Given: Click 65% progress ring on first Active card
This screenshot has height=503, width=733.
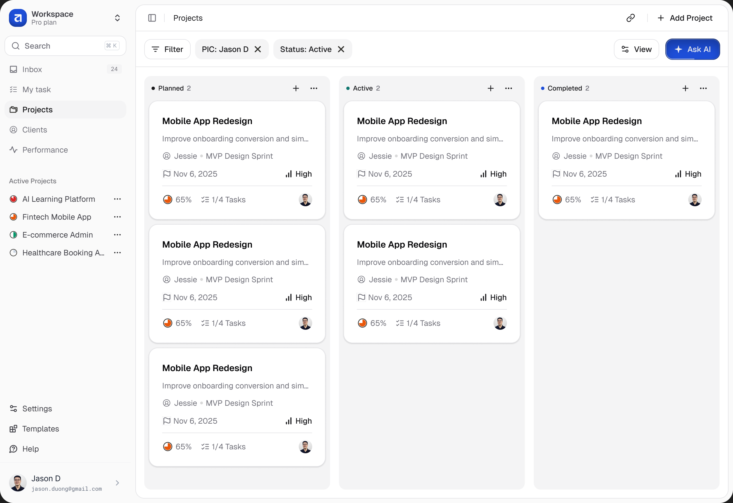Looking at the screenshot, I should coord(362,200).
